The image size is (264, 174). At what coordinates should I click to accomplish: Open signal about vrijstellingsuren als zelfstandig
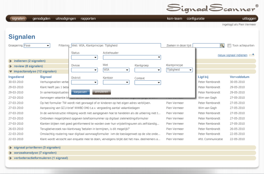point(100,123)
